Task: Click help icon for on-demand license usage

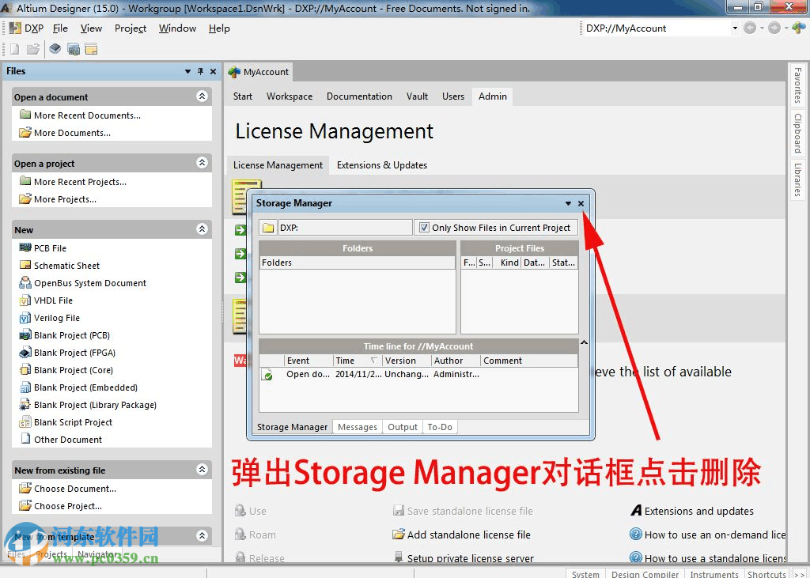Action: (x=636, y=535)
